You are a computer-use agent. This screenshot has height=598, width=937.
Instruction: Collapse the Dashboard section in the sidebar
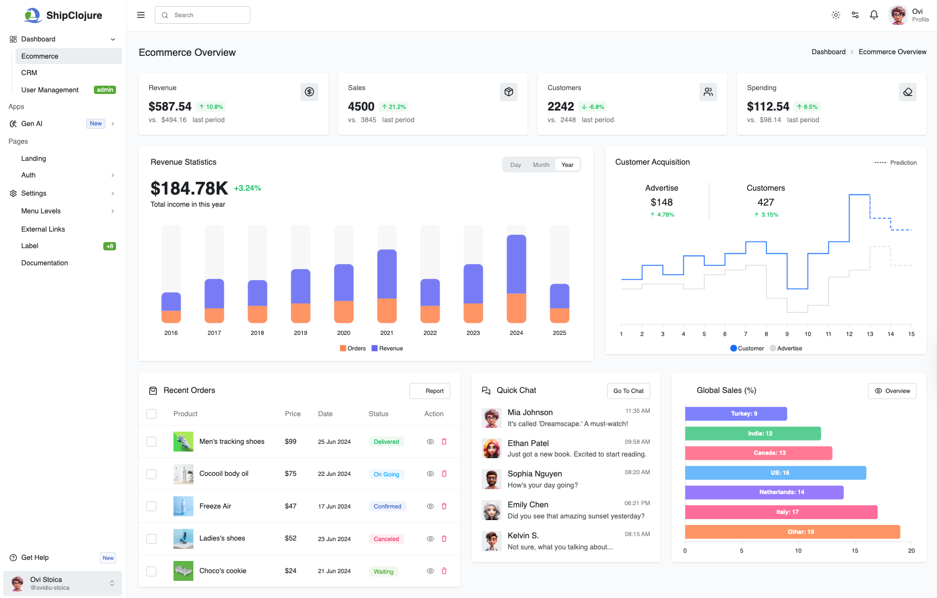click(113, 39)
